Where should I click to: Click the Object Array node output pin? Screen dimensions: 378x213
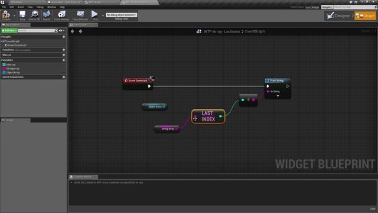point(164,106)
